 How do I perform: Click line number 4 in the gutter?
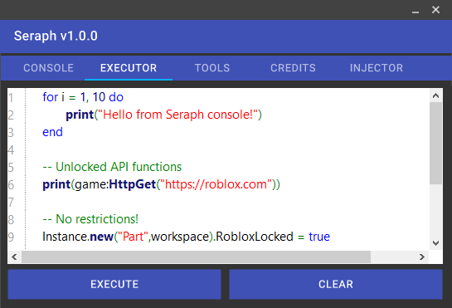tap(11, 150)
